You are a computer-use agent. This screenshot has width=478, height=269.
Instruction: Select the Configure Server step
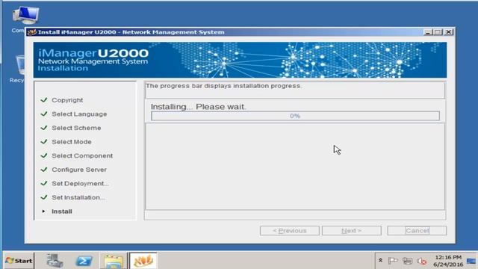(79, 170)
